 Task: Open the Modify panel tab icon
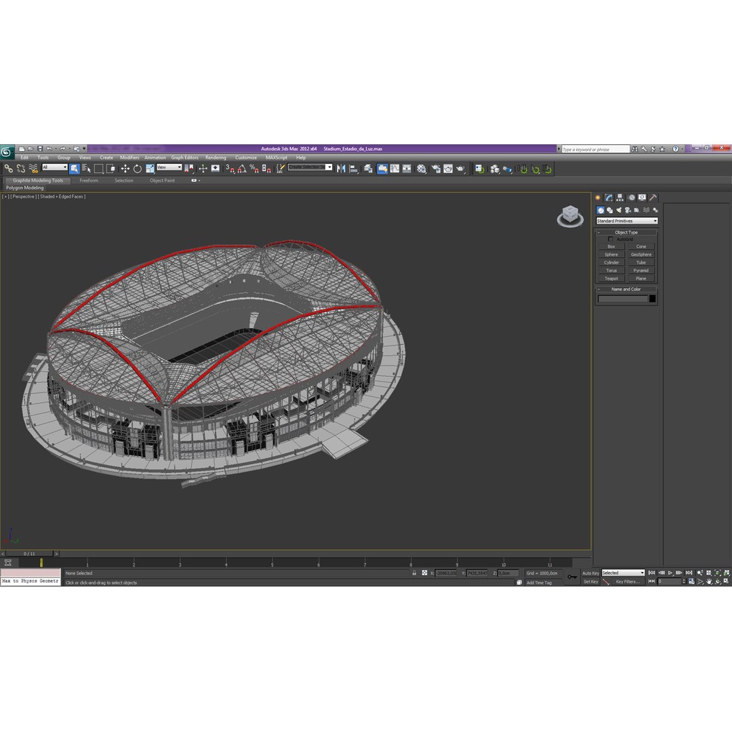[x=609, y=198]
